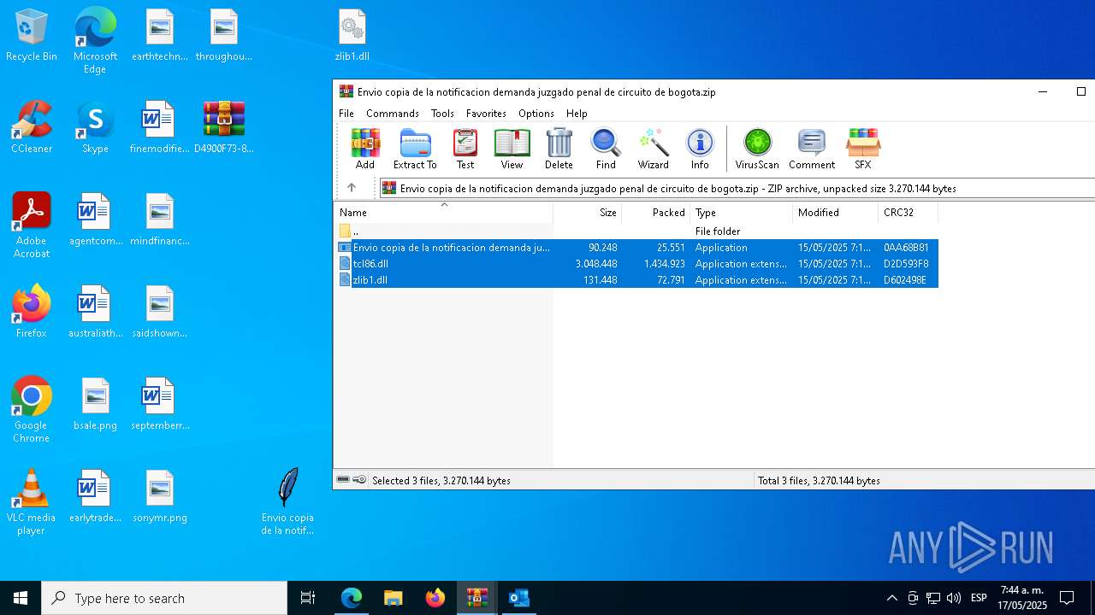This screenshot has height=615, width=1095.
Task: Select CCleaner desktop shortcut
Action: pos(32,127)
